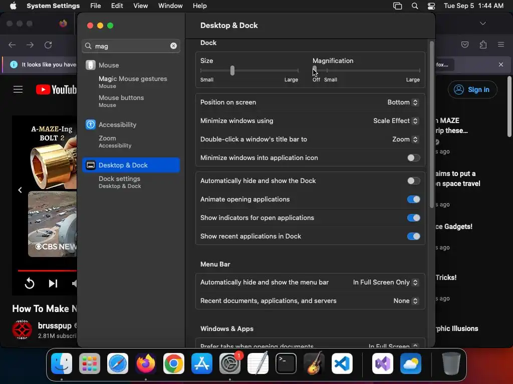Launch Safari from the Dock
513x384 pixels.
[x=118, y=363]
